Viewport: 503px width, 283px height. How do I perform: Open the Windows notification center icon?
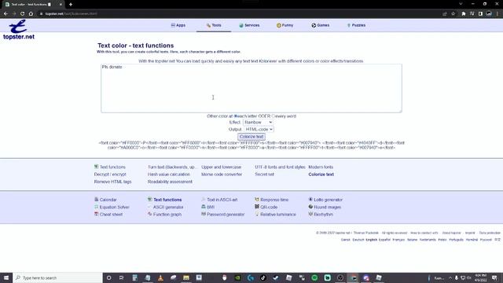point(494,277)
